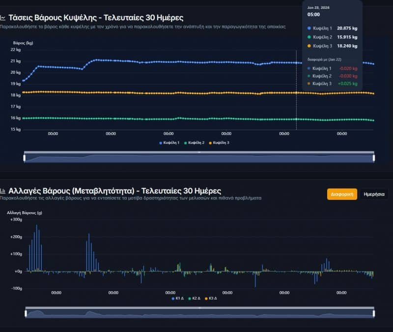Hide the Κυψέλη 3 series via legend label
The width and height of the screenshot is (393, 332).
[222, 142]
